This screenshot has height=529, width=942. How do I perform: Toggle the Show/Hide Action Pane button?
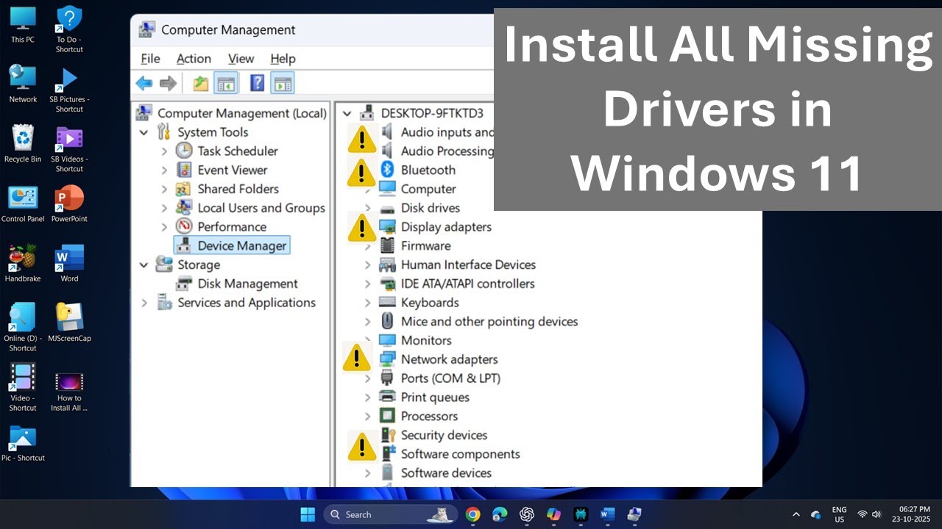tap(283, 83)
